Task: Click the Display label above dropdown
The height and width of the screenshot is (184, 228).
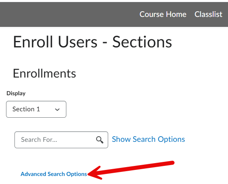Action: pos(16,93)
